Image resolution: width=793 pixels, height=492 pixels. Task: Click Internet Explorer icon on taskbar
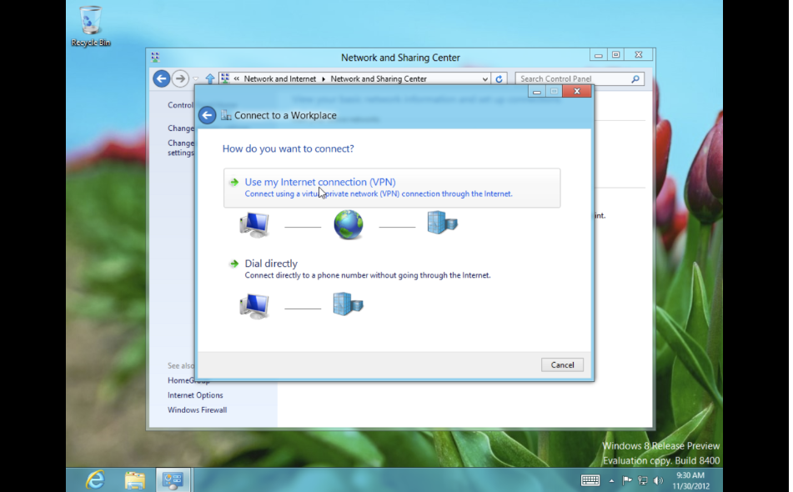click(96, 479)
